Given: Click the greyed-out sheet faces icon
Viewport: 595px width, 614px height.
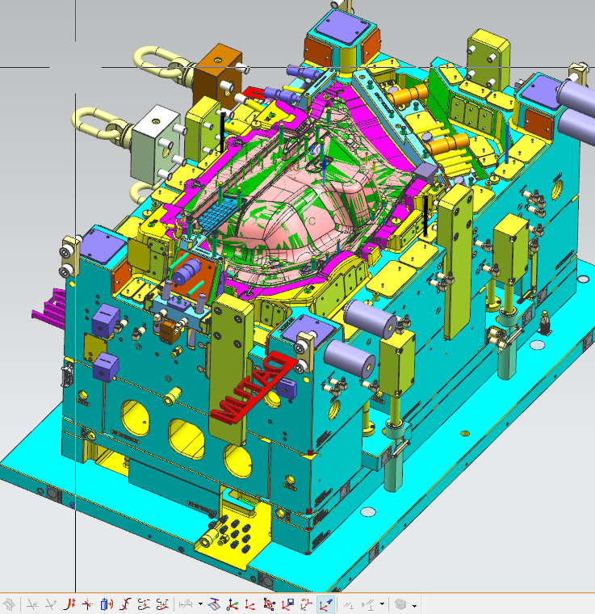Looking at the screenshot, I should (x=9, y=604).
